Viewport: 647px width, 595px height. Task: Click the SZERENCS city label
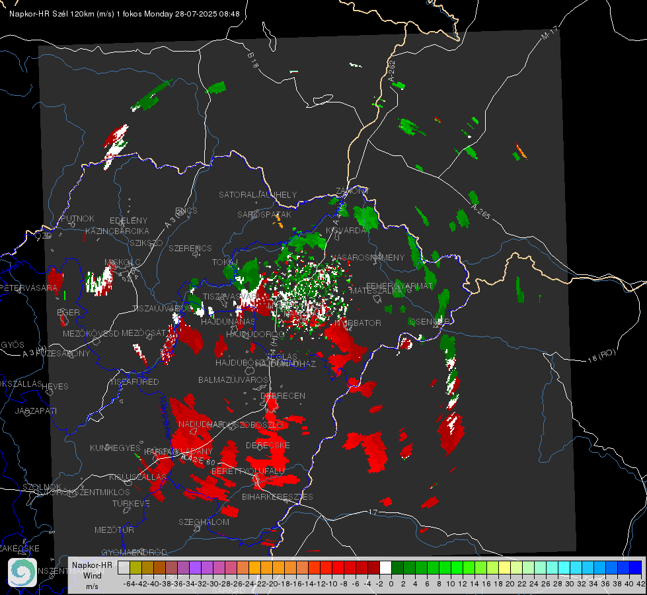(190, 248)
